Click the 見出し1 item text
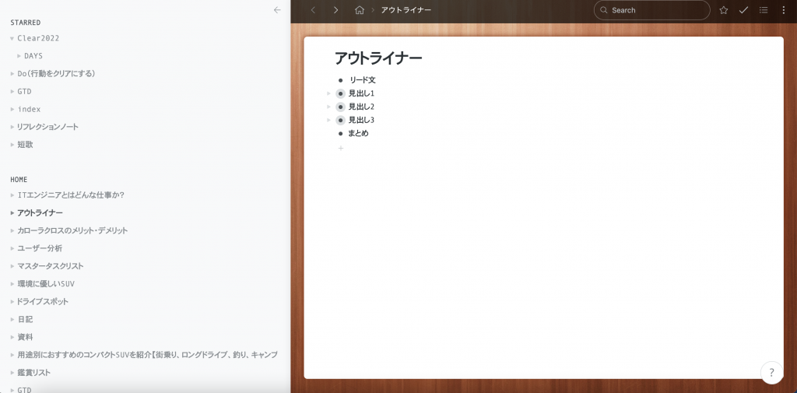797x393 pixels. tap(361, 93)
